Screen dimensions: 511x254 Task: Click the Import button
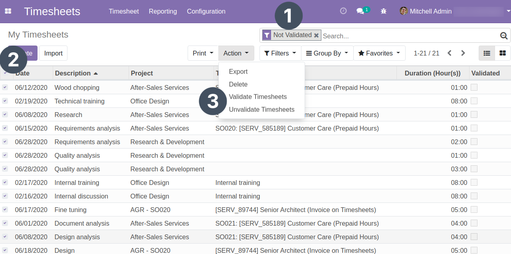[53, 53]
